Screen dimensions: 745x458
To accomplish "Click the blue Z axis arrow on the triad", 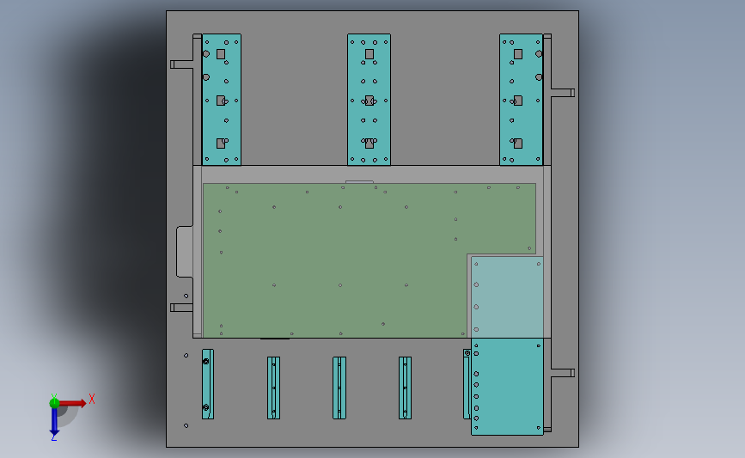I will (54, 423).
